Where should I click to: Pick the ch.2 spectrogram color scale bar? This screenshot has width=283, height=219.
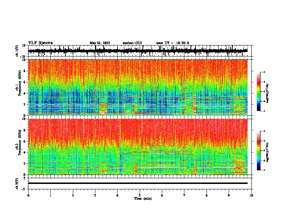pos(258,151)
